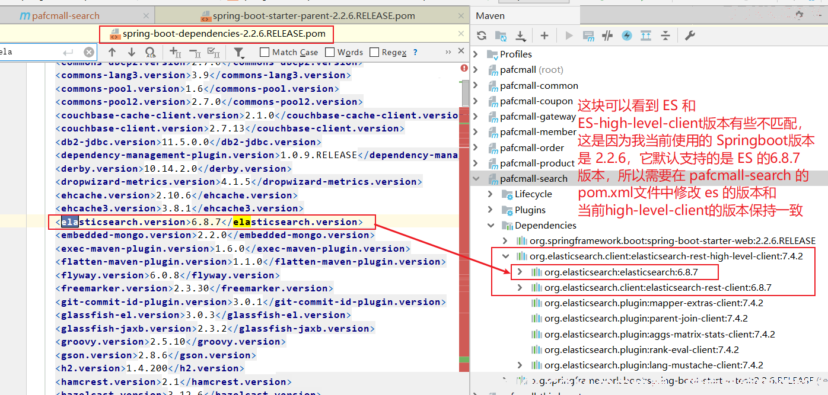Execute Maven goal icon
The image size is (828, 395).
click(588, 36)
